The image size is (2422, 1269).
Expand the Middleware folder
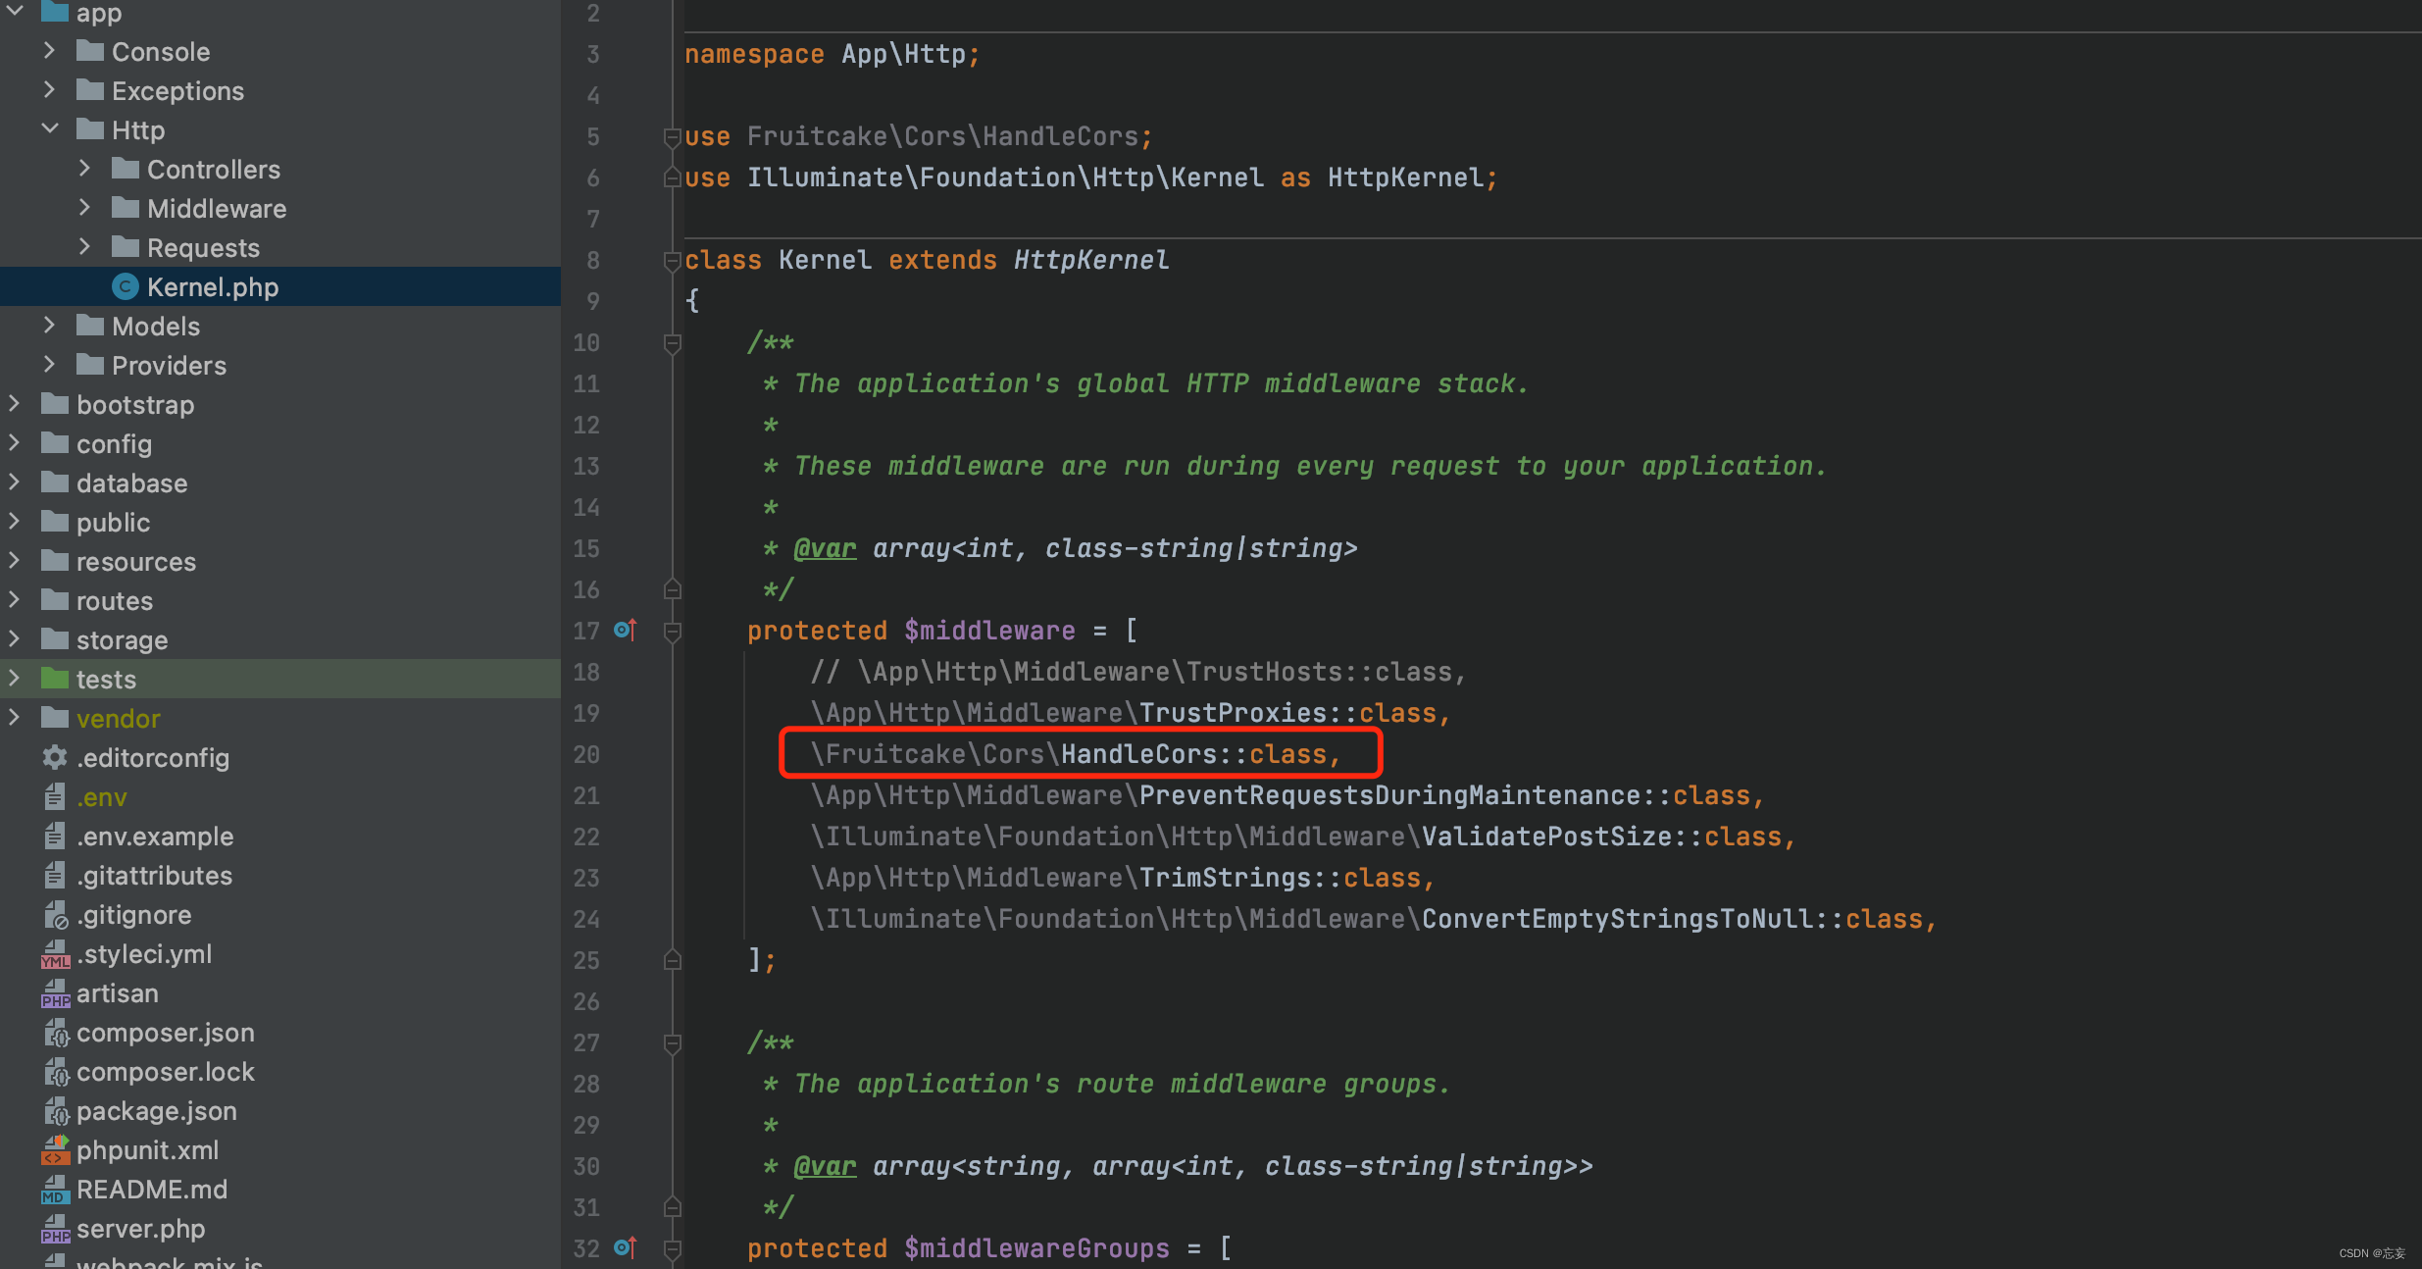click(x=85, y=208)
